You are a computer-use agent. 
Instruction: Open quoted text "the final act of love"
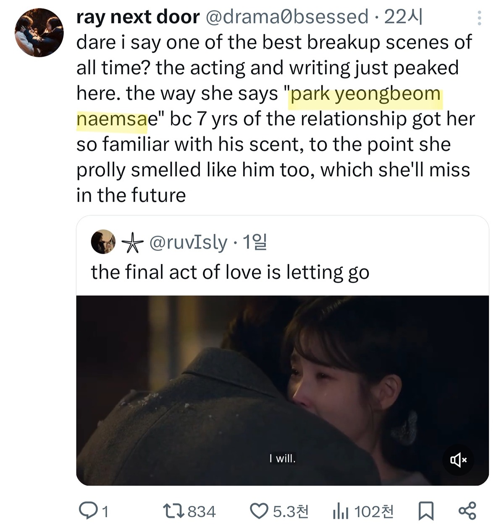click(230, 272)
